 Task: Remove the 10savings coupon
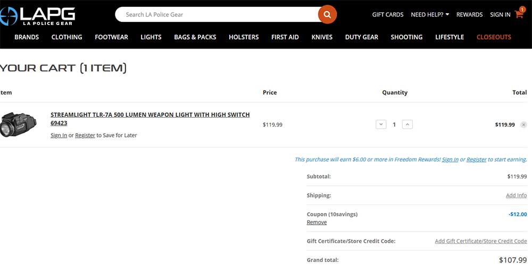(x=317, y=222)
